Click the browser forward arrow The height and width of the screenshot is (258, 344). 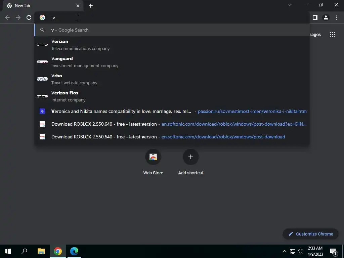(x=18, y=17)
